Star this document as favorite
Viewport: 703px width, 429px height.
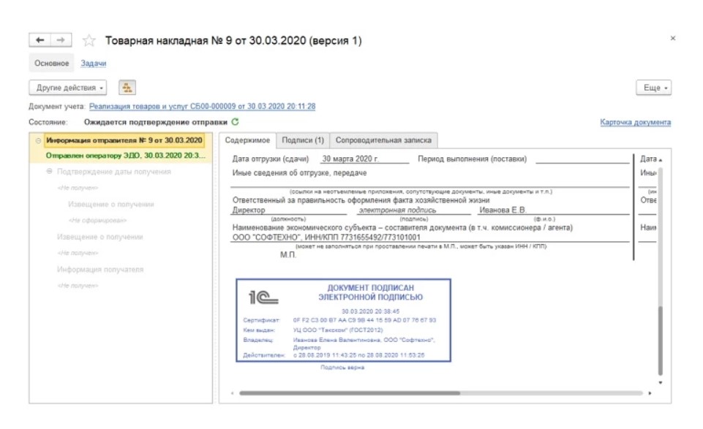coord(89,41)
